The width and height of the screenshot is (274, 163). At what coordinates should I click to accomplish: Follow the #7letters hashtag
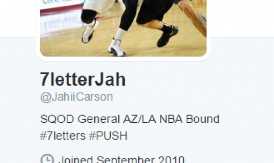63,135
